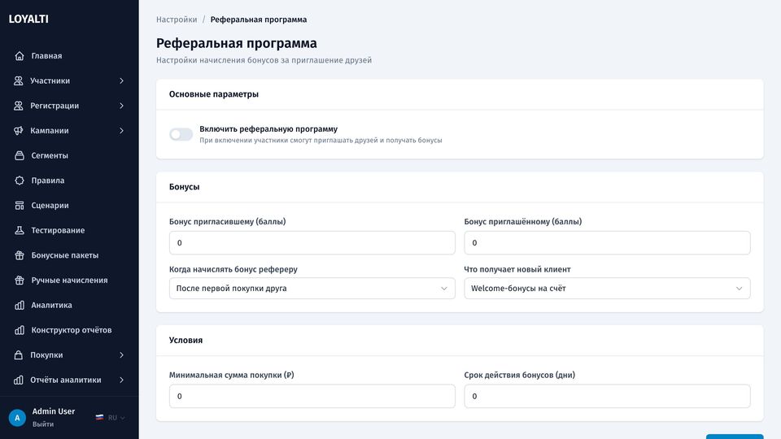Expand the Кампании submenu chevron
This screenshot has height=439, width=781.
[121, 130]
